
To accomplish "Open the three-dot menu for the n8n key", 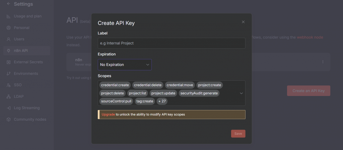I will tap(323, 62).
